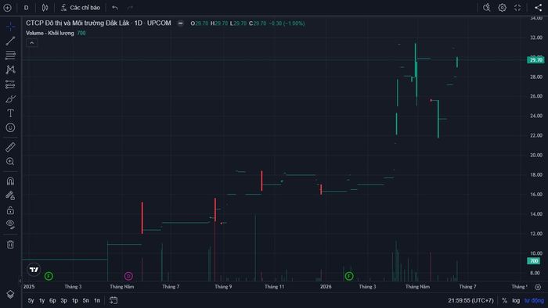The width and height of the screenshot is (548, 308).
Task: Toggle tự động auto scale
Action: pos(534,300)
